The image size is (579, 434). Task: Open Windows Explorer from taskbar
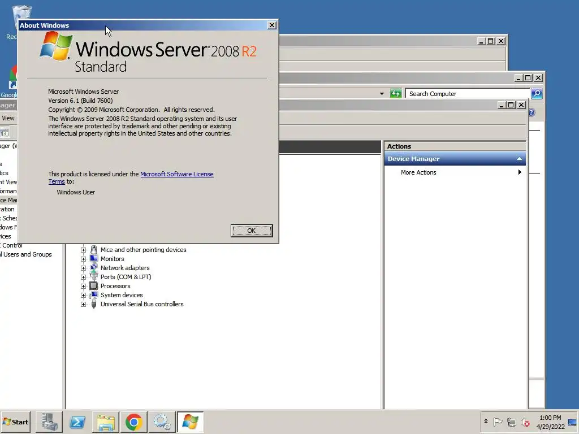pyautogui.click(x=106, y=422)
